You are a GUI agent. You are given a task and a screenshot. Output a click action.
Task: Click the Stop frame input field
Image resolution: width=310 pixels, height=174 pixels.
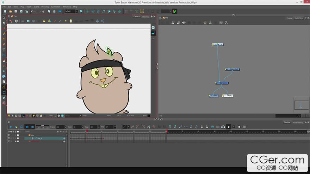pos(94,127)
